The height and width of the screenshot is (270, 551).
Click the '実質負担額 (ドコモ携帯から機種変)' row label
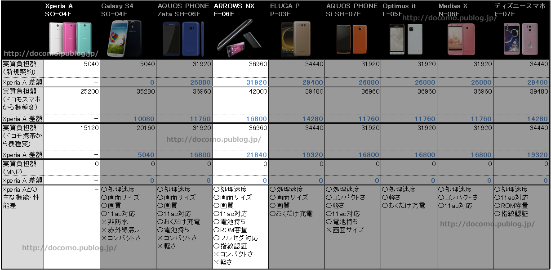tap(22, 136)
